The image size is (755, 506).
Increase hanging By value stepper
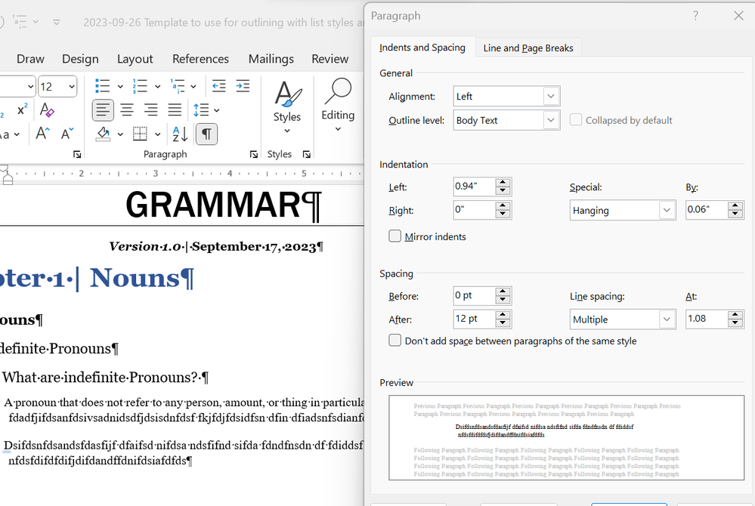[735, 206]
